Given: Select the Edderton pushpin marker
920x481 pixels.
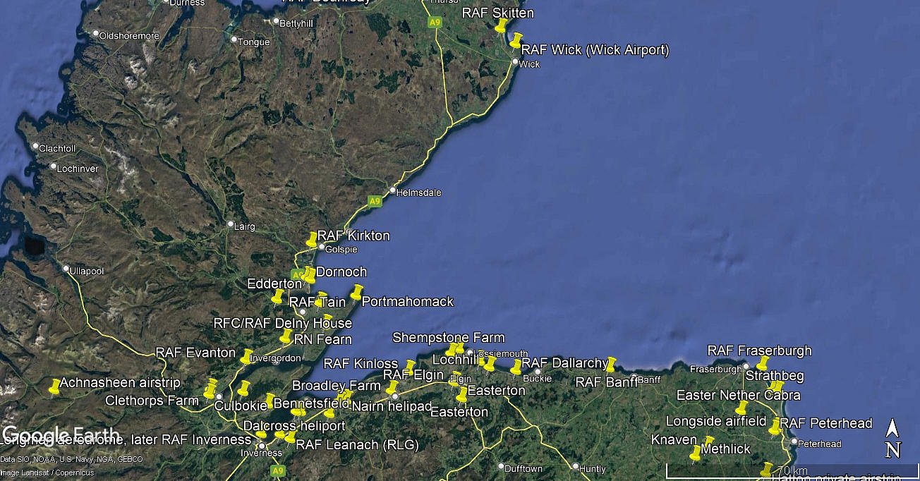Looking at the screenshot, I should [277, 297].
